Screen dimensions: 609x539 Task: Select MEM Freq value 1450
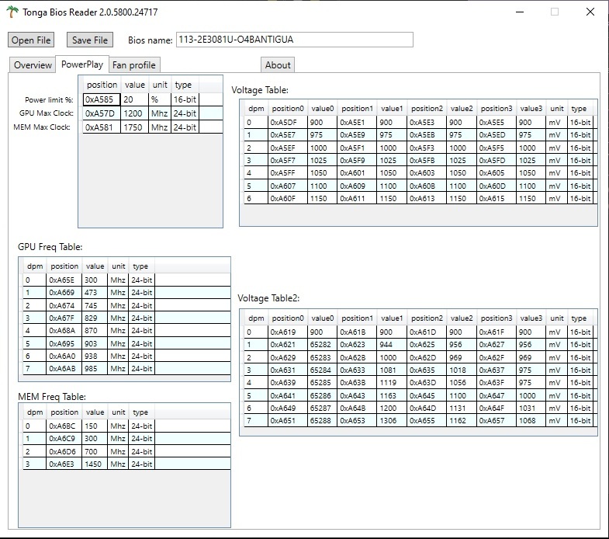(95, 464)
